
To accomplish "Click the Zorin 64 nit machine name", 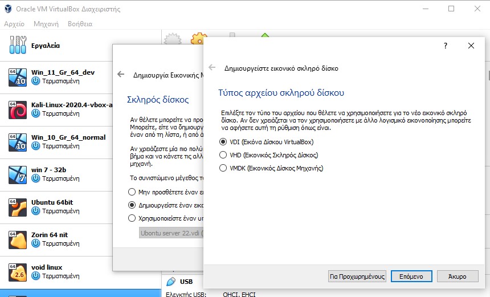I will point(50,235).
